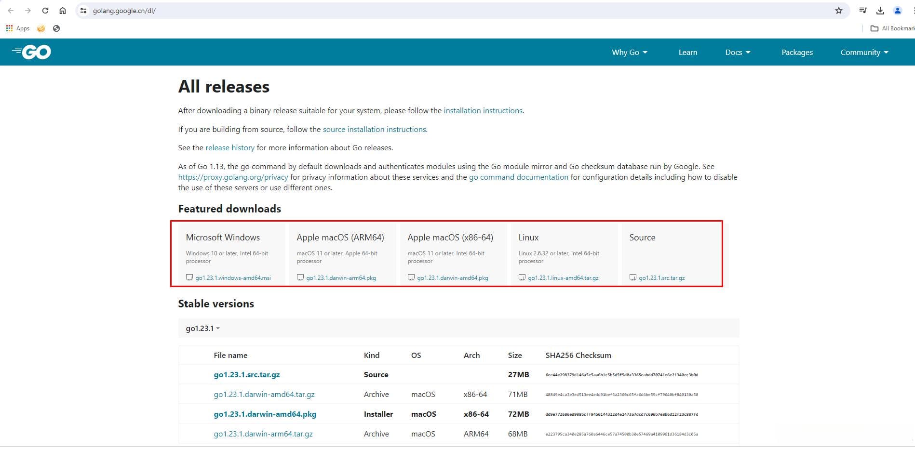Download go1.23.1.windows-amd64.msi from featured downloads

click(x=233, y=278)
